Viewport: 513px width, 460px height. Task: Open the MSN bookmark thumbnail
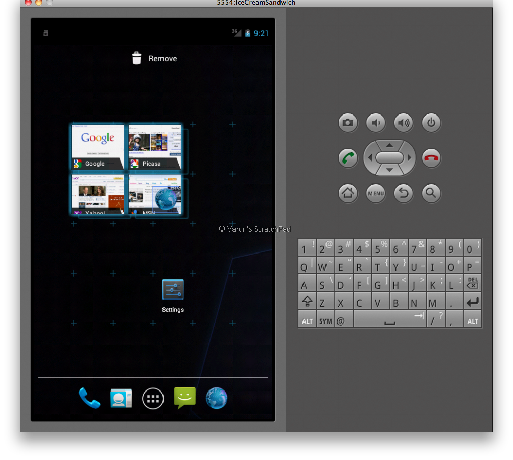tap(155, 194)
